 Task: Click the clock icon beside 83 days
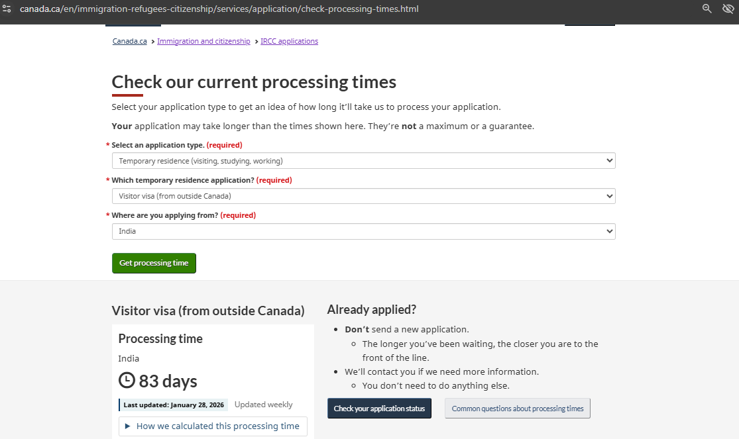127,381
